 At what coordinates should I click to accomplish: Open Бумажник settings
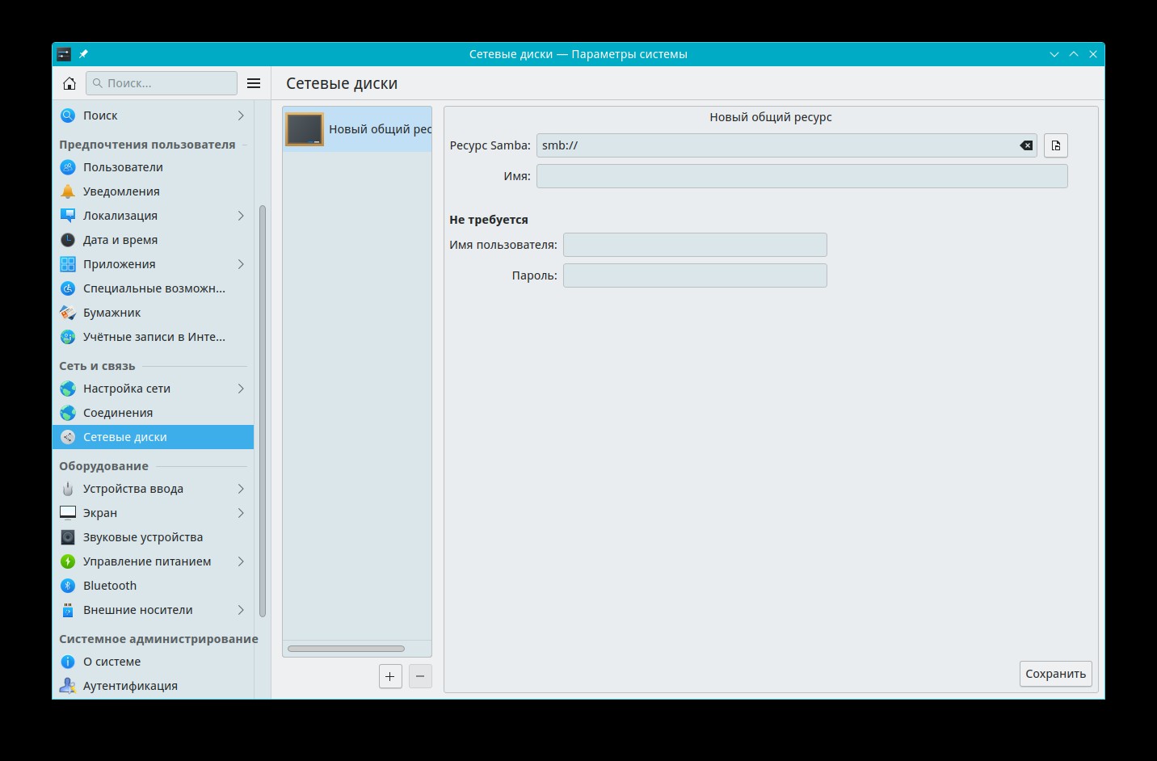pos(153,313)
